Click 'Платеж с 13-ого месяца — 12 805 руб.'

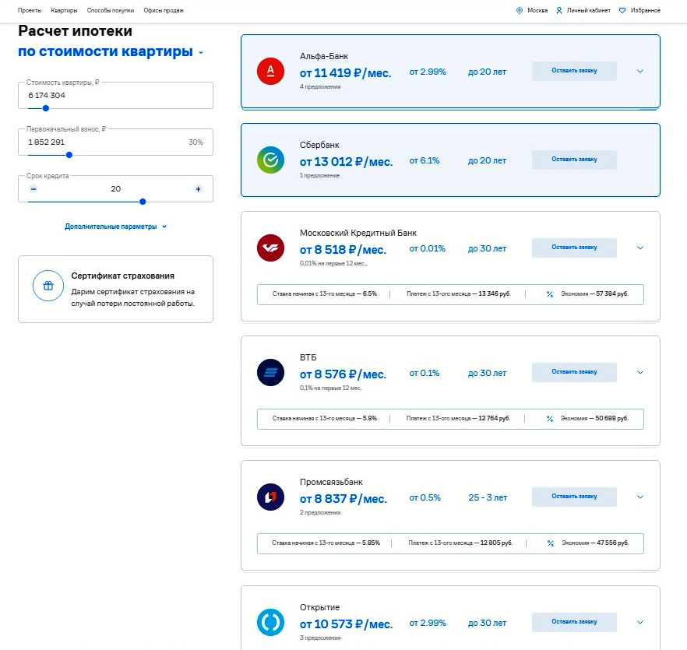pyautogui.click(x=460, y=543)
